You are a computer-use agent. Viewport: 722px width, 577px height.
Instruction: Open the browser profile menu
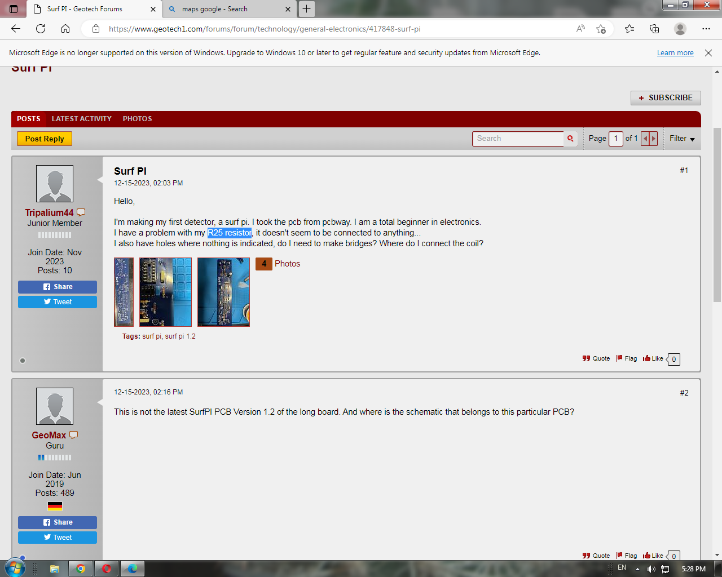pos(680,29)
